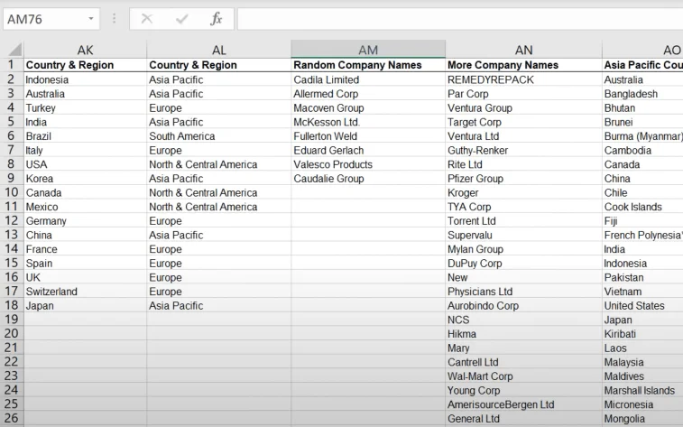Screen dimensions: 683x427
Task: Select the Kiribati cell
Action: tap(642, 334)
